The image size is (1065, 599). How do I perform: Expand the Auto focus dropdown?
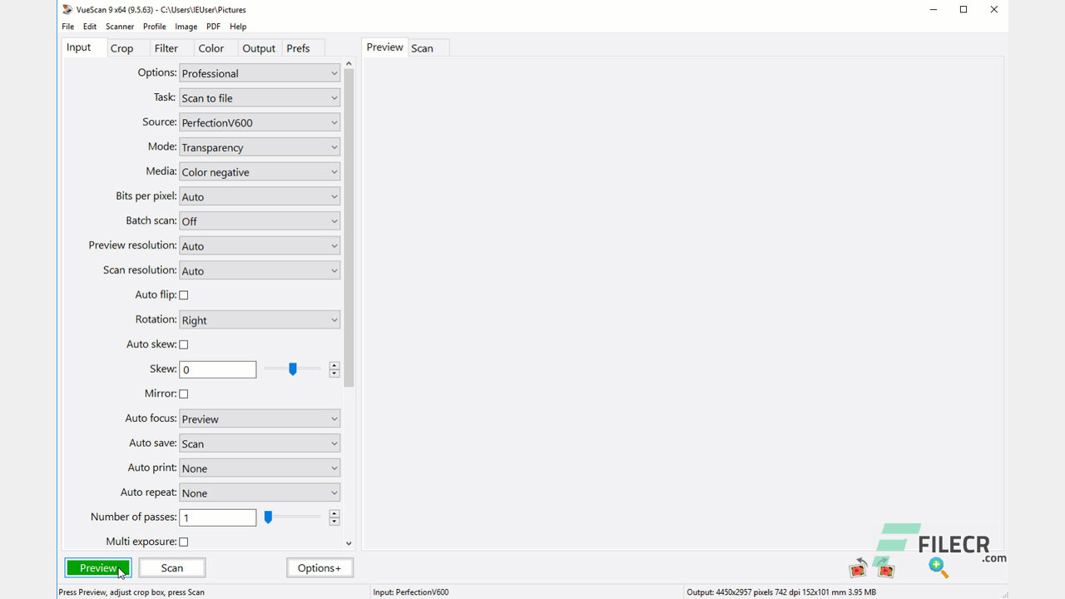260,418
